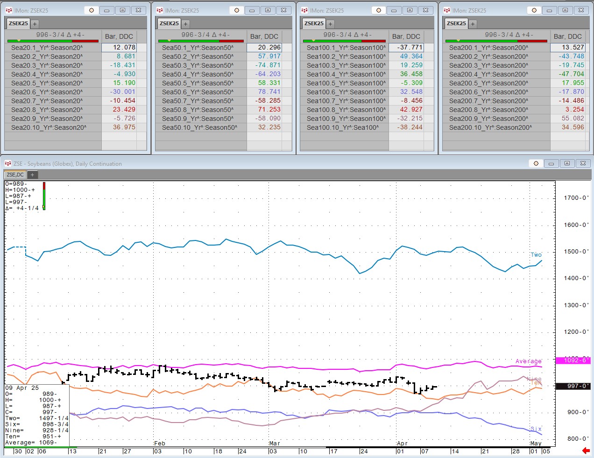Click the CQG icon in the Season50 IMon title bar
Screen dimensions: 594x458
(x=160, y=10)
